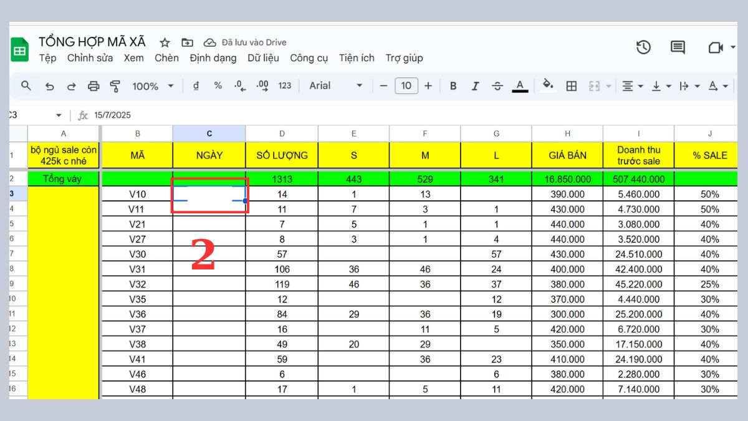This screenshot has width=748, height=421.
Task: Open the Dữ liệu menu
Action: point(263,58)
